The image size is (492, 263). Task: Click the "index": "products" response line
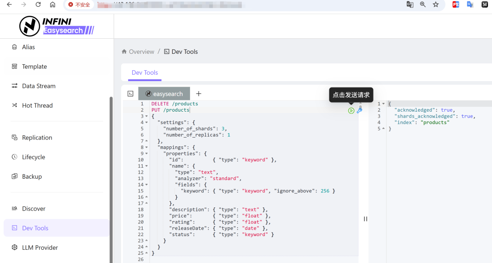[422, 123]
